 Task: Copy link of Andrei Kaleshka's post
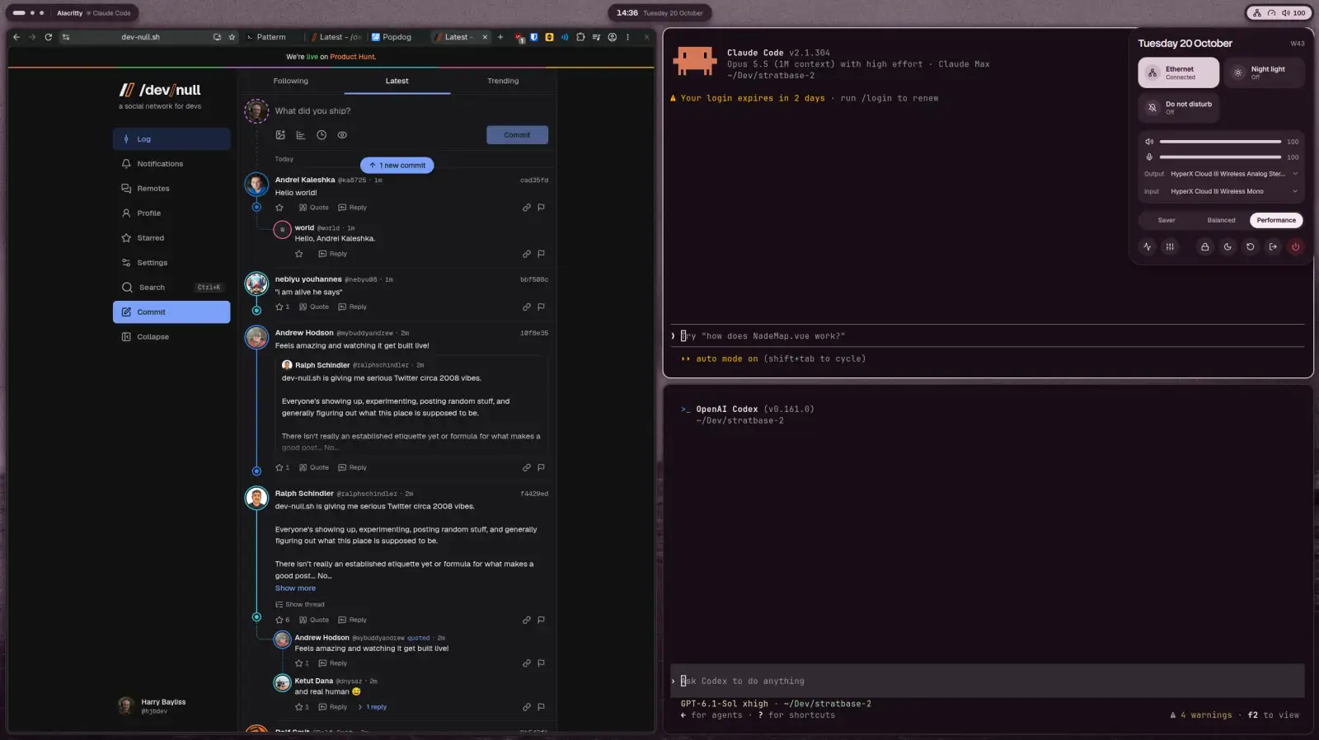click(526, 208)
